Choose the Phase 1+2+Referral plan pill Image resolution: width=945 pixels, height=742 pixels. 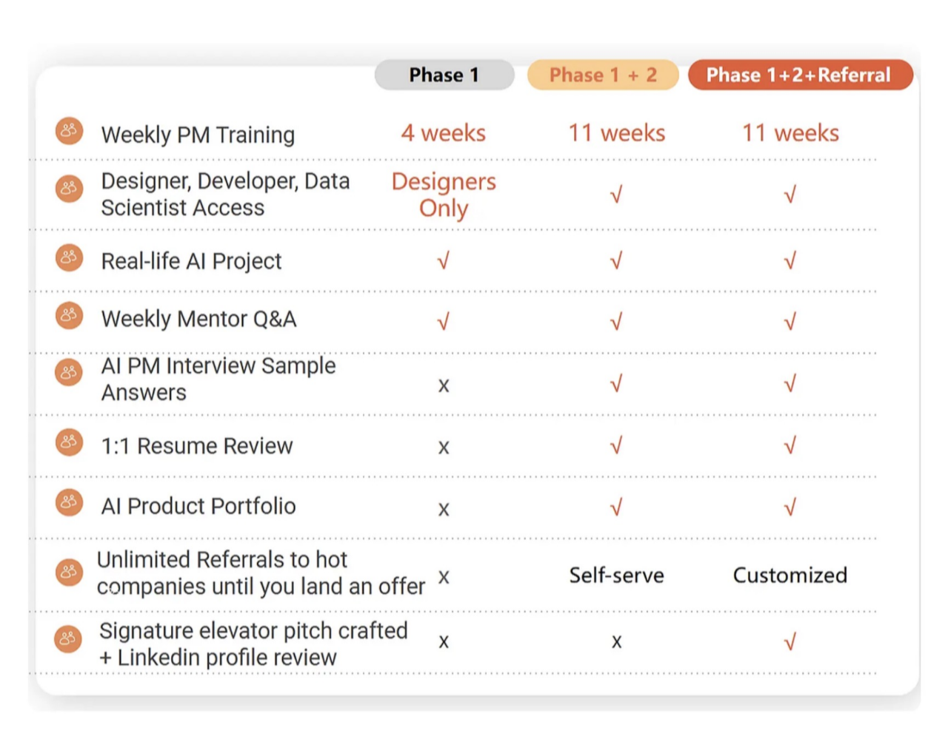pos(799,75)
